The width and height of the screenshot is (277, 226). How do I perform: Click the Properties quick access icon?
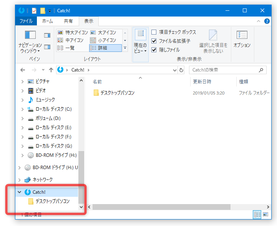coord(34,11)
